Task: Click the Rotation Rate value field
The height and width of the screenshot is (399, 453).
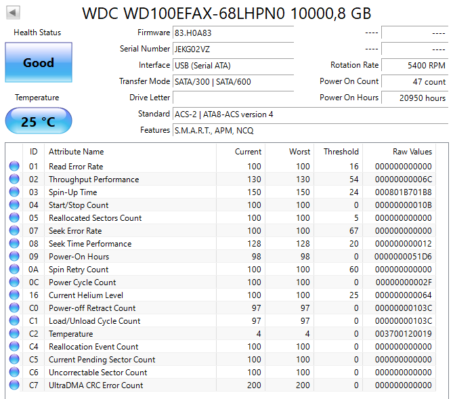Action: [x=414, y=65]
